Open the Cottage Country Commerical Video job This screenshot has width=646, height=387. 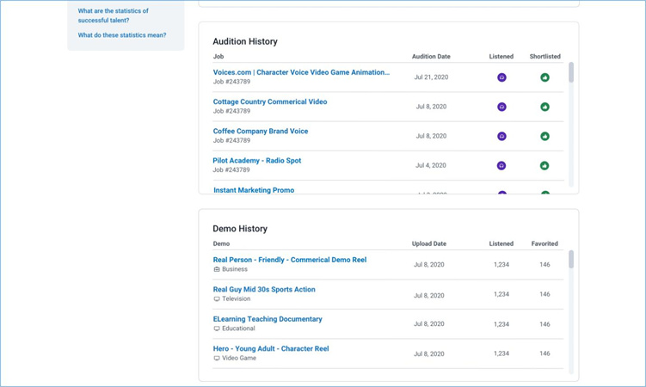[x=270, y=102]
